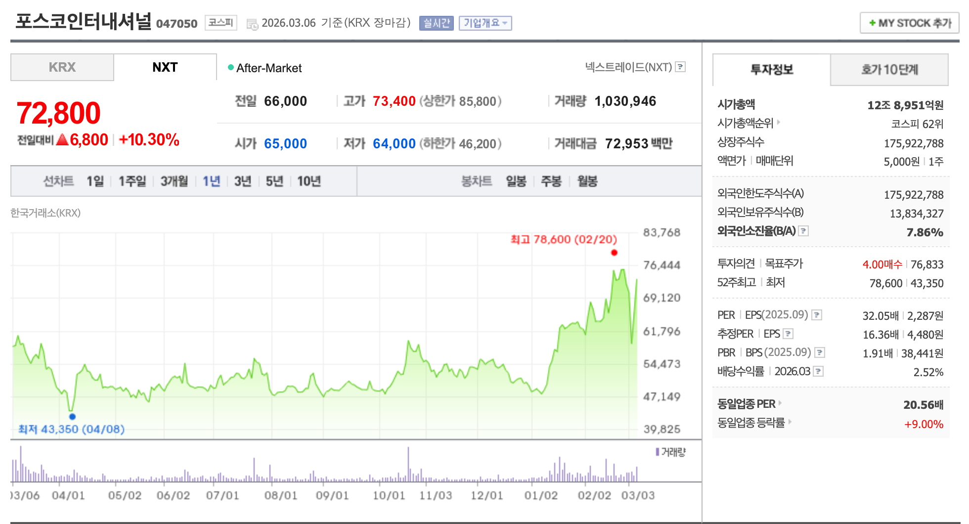
Task: Open help icon beside BPS(2025.09)
Action: coord(820,352)
